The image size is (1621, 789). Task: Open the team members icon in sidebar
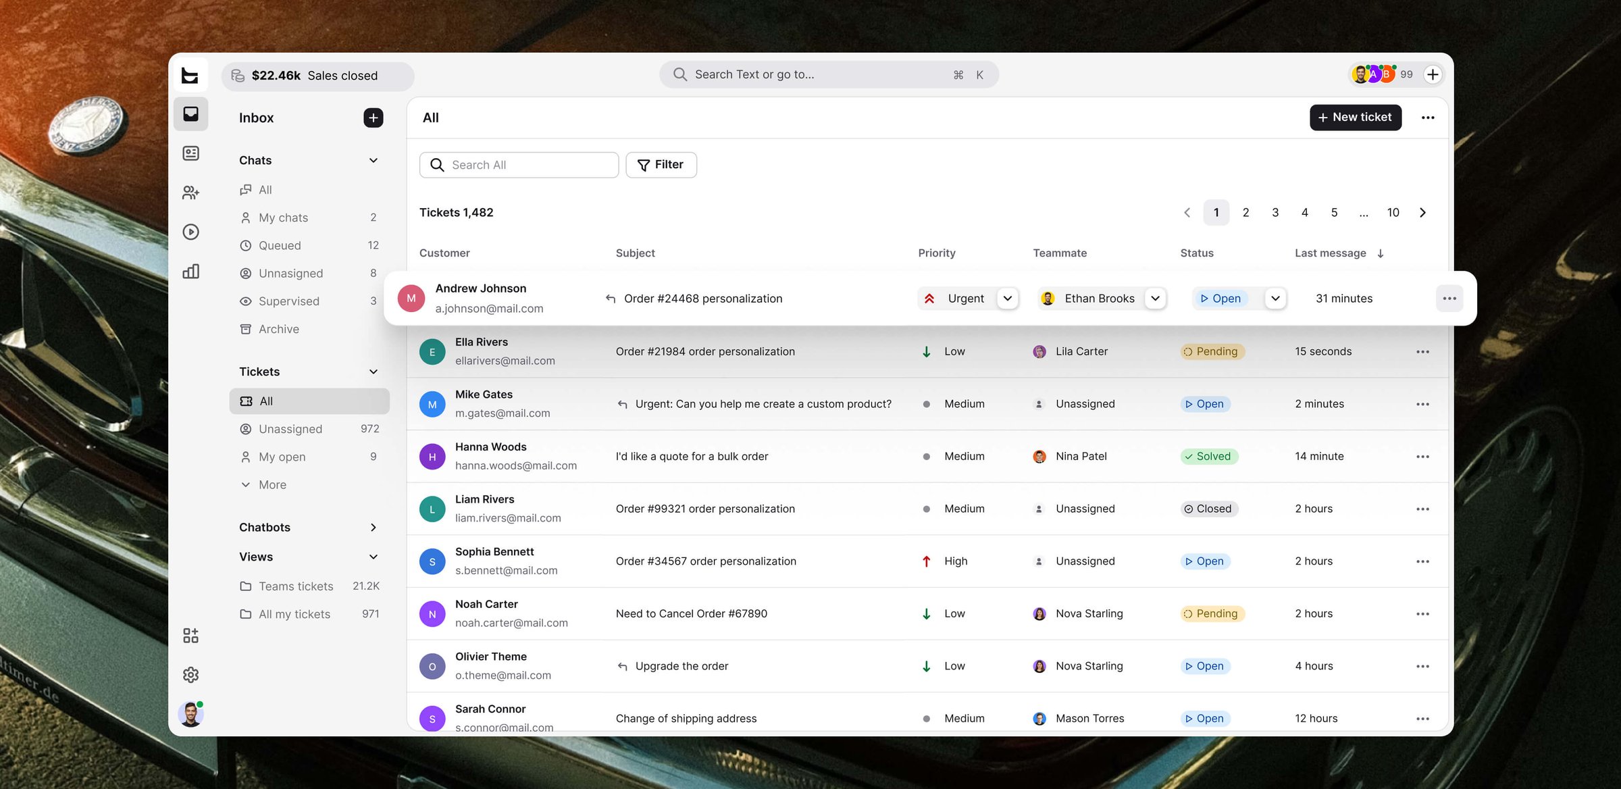pos(191,193)
